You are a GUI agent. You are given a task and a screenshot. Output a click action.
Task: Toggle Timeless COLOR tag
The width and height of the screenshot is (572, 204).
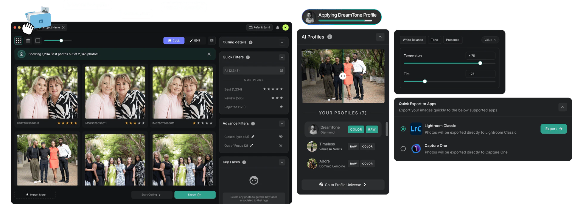coord(367,146)
